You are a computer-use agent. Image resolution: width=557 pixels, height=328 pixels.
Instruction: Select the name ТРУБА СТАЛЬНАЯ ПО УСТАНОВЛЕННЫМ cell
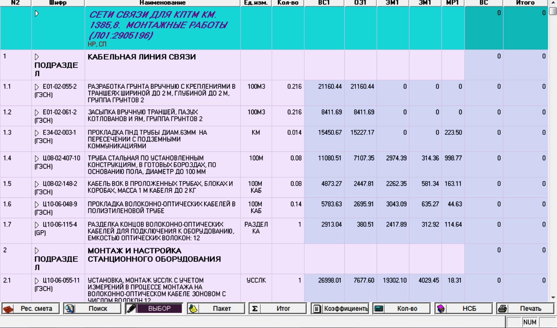click(163, 164)
